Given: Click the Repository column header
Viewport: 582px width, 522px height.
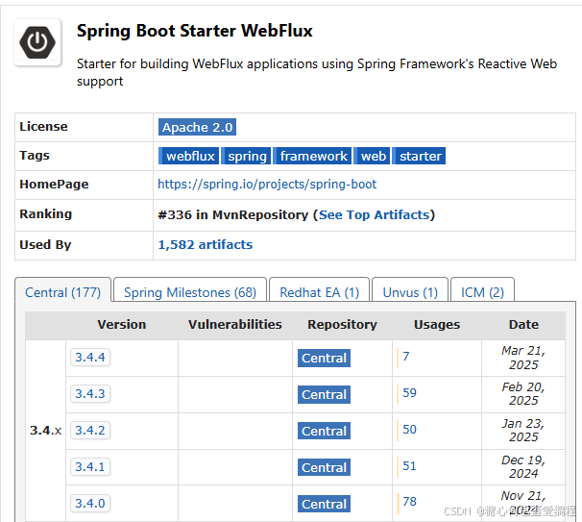Looking at the screenshot, I should click(x=342, y=325).
